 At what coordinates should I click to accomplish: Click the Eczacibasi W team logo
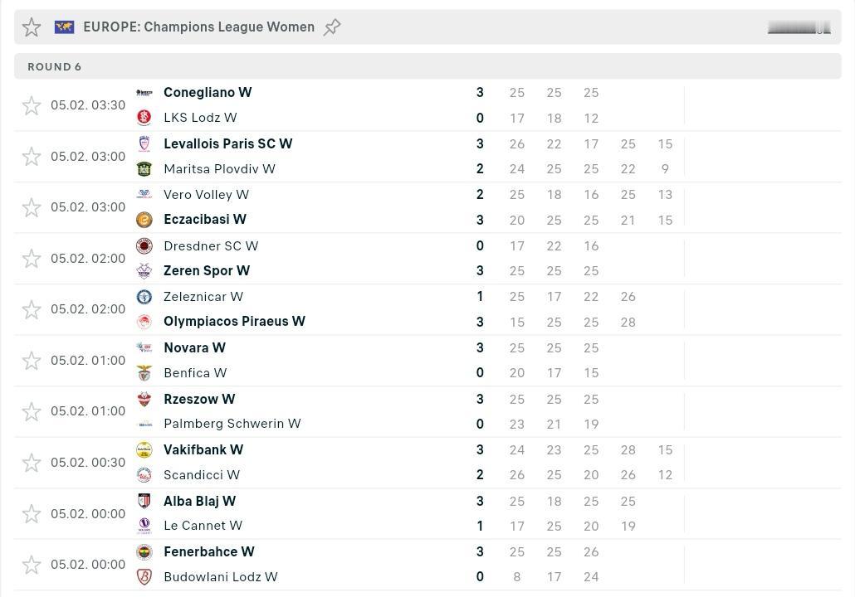(x=144, y=220)
